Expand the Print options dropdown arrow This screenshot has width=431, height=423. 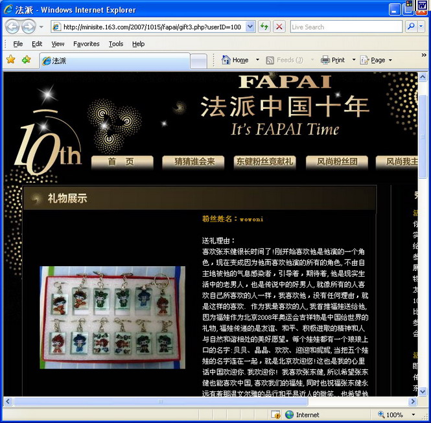click(x=354, y=60)
